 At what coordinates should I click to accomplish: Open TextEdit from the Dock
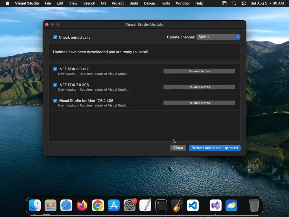pyautogui.click(x=145, y=205)
